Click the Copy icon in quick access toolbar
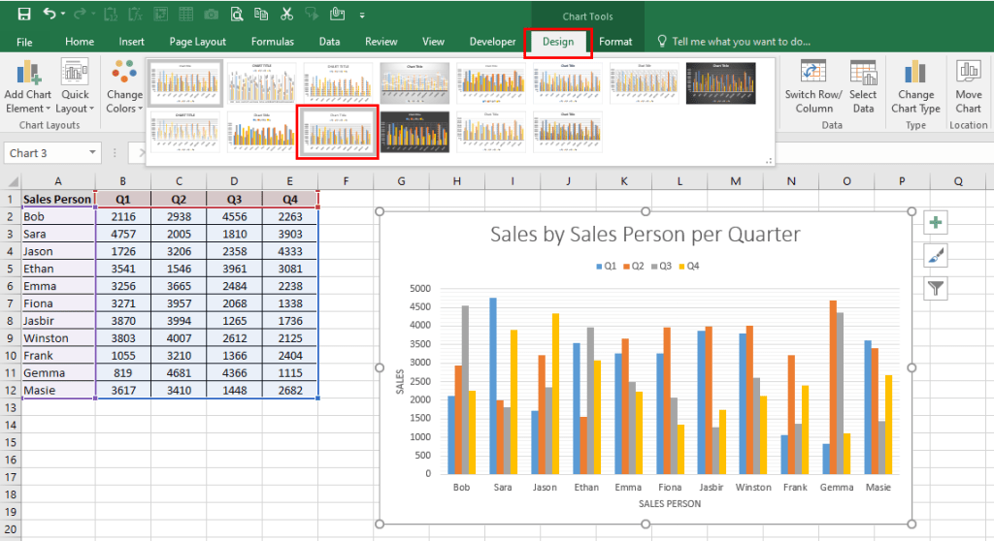The image size is (994, 541). point(260,14)
